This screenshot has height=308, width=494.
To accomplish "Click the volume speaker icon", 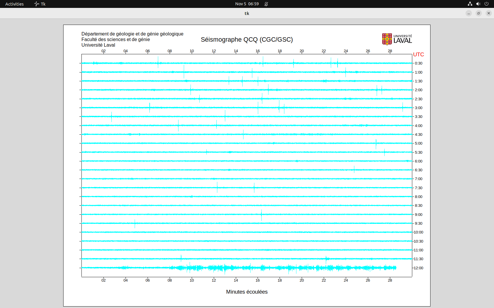I will [x=478, y=4].
